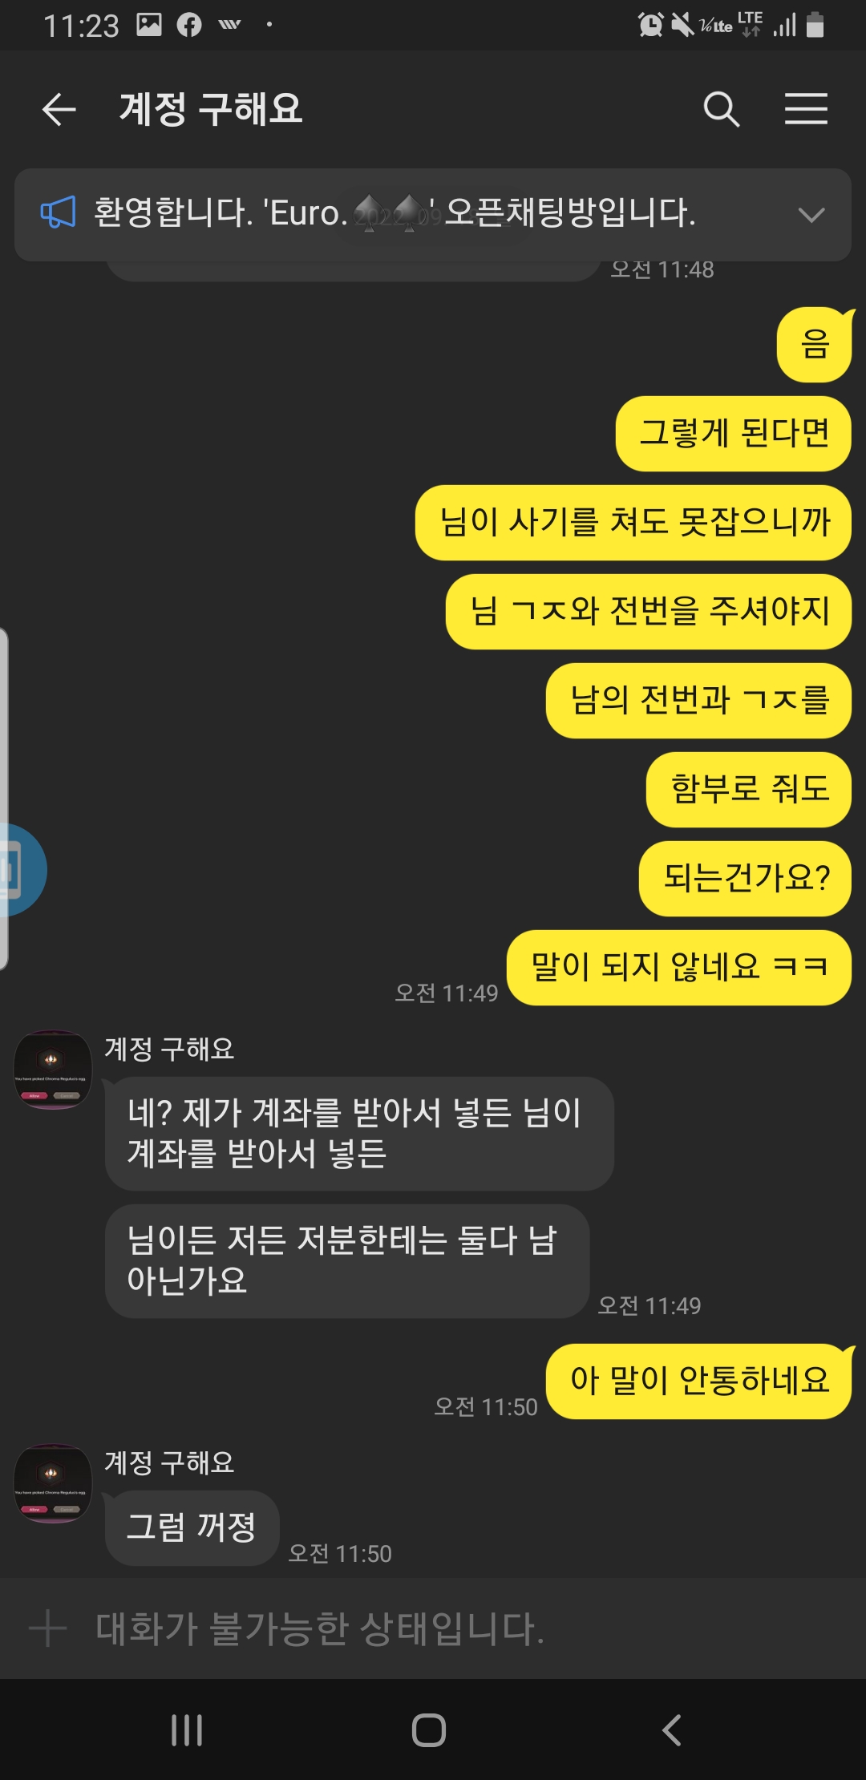This screenshot has width=866, height=1780.
Task: Open the hamburger chat menu
Action: pos(806,109)
